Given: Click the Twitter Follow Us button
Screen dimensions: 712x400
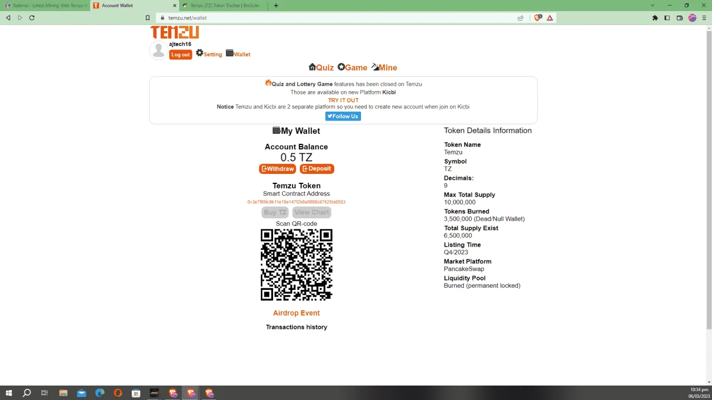Looking at the screenshot, I should click(x=343, y=116).
